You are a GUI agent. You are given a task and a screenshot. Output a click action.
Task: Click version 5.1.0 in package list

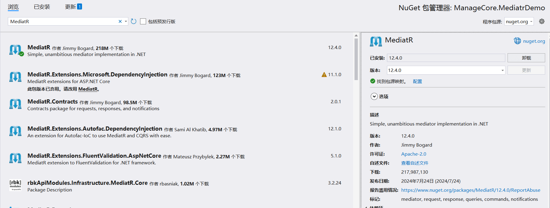[x=336, y=156]
